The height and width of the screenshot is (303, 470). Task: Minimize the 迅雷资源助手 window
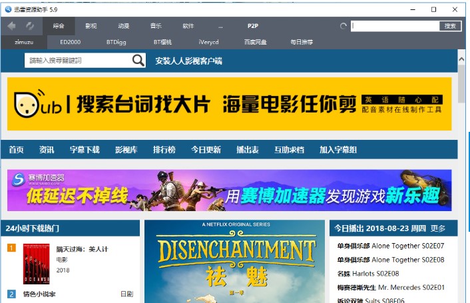click(413, 9)
